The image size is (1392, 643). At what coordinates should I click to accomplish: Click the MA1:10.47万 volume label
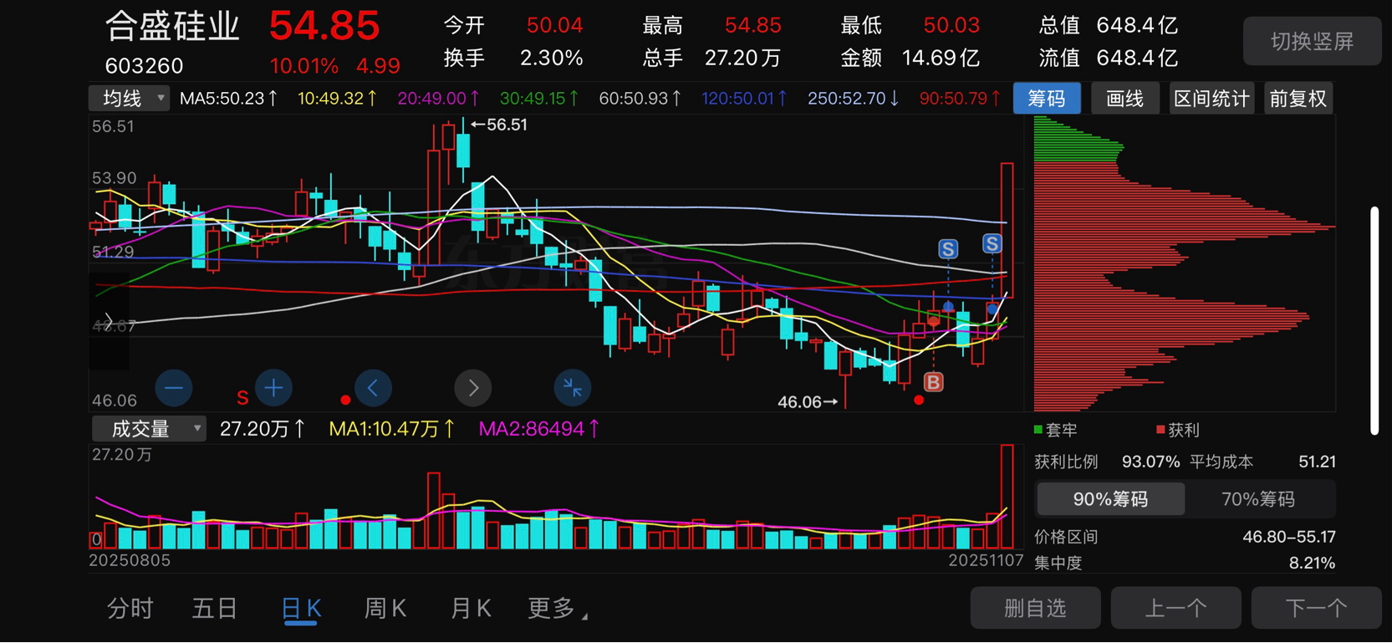point(391,429)
